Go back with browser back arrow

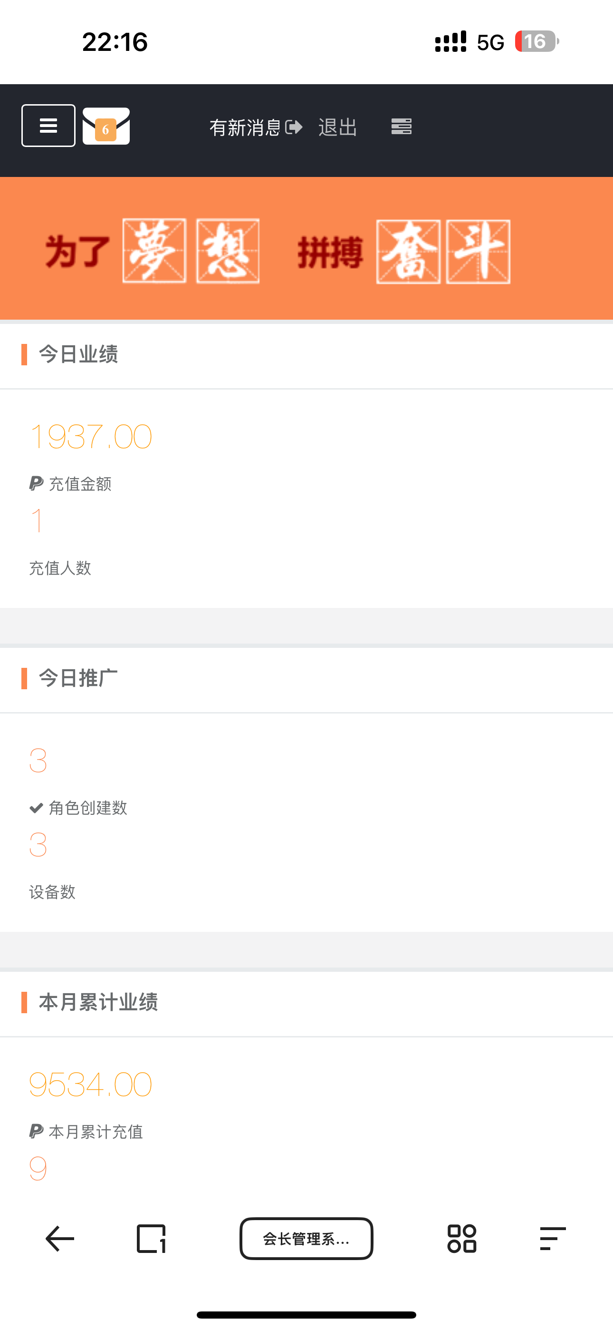[60, 1239]
